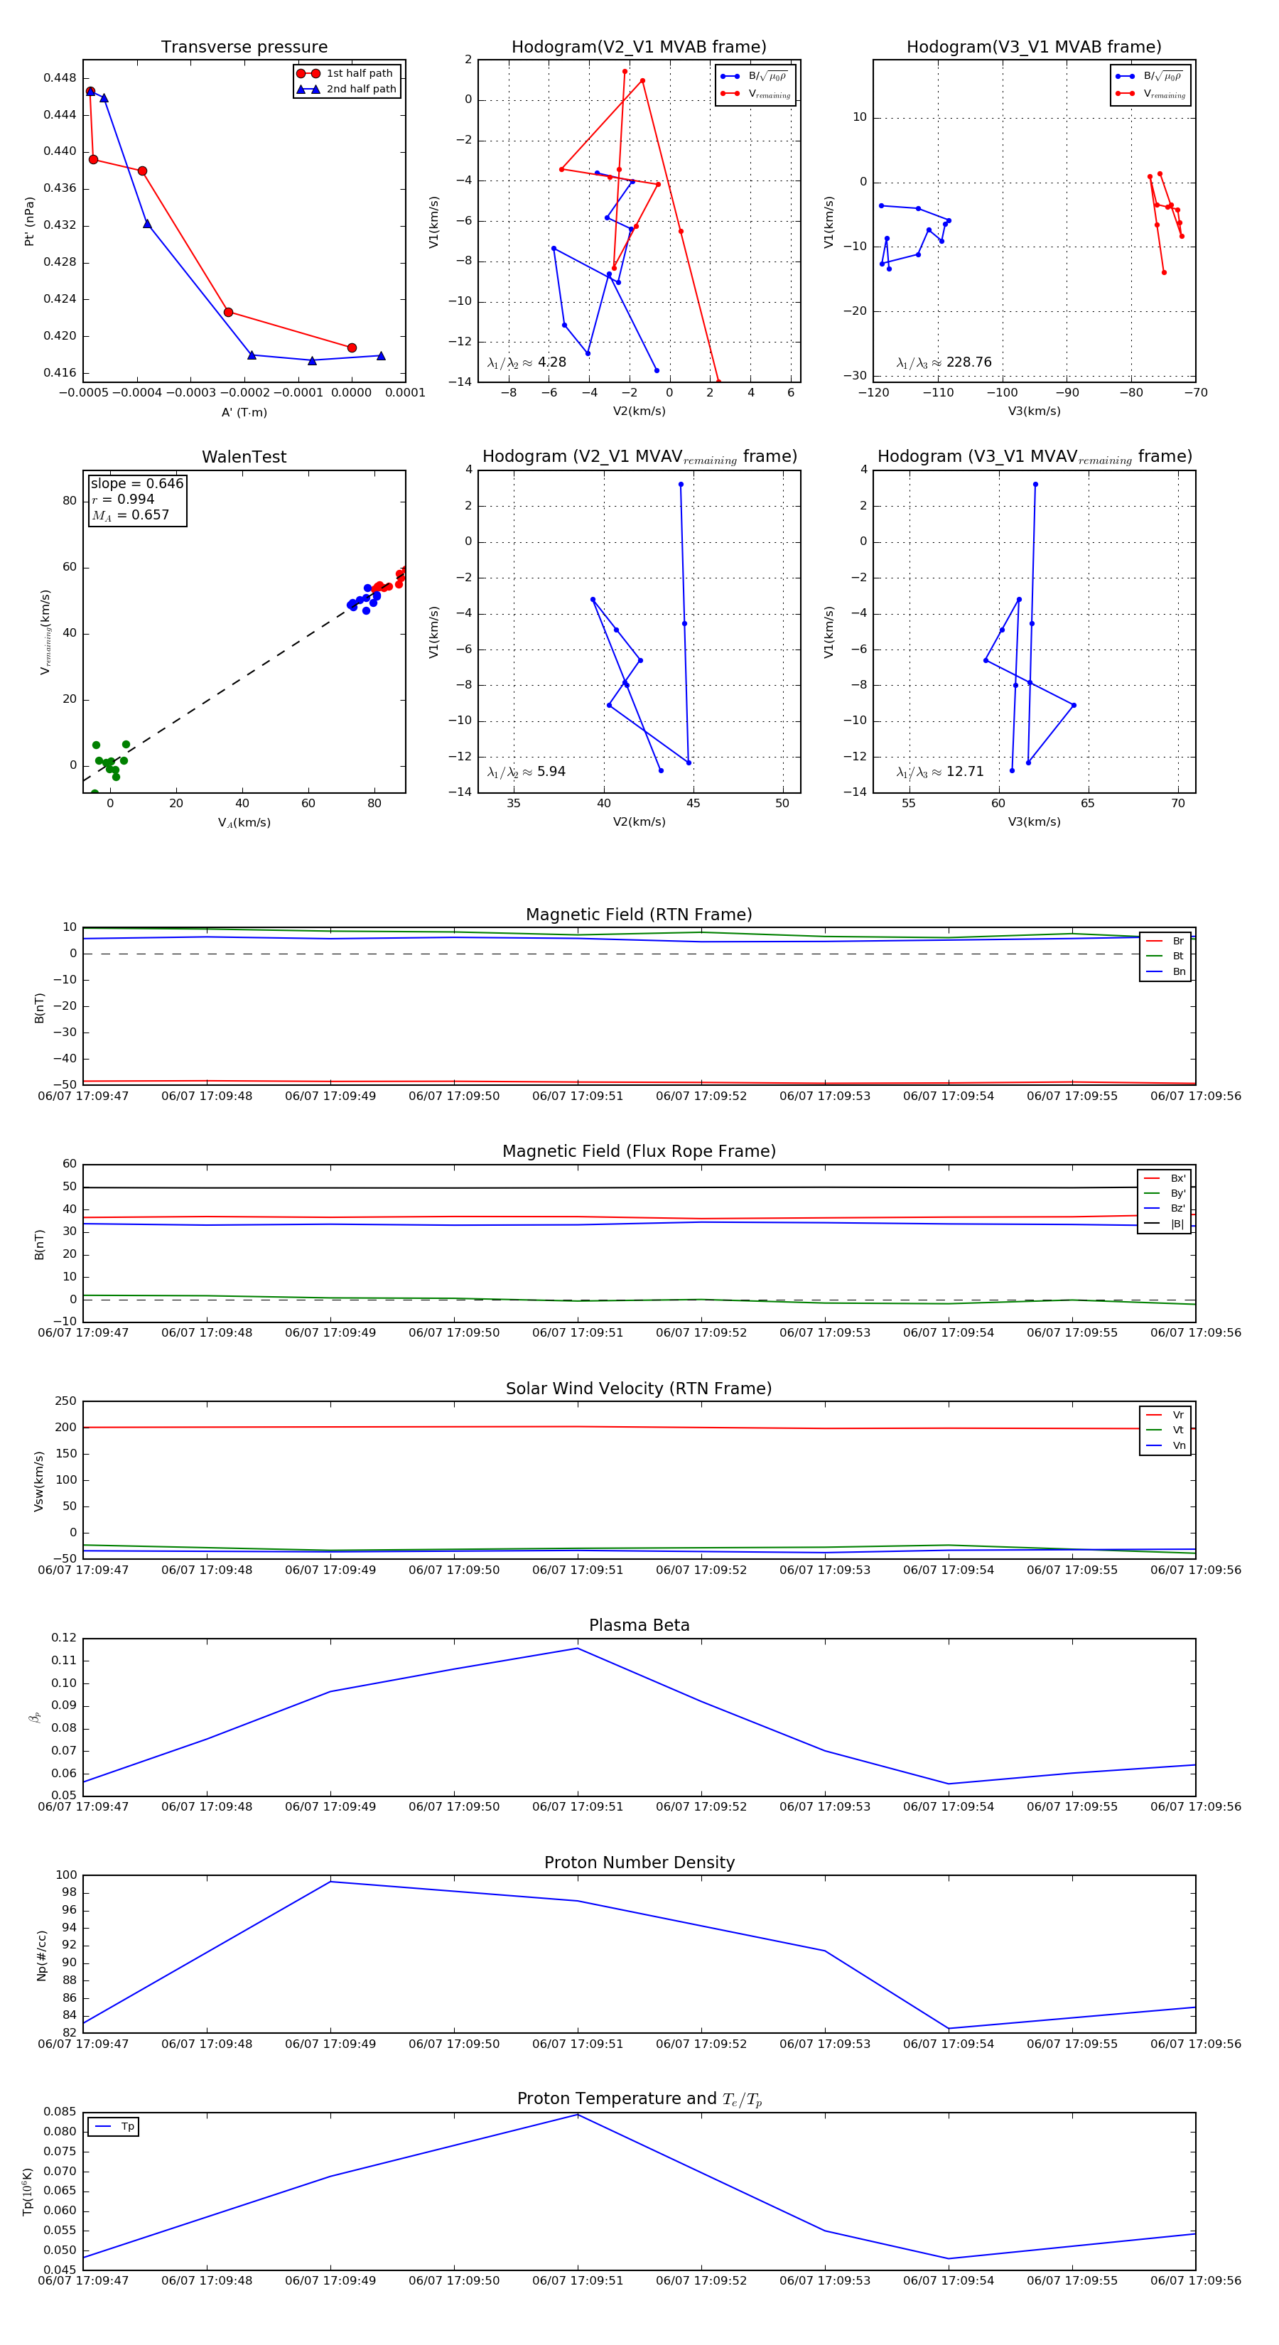The height and width of the screenshot is (2345, 1279).
Task: Click the 'Hodogram (V2_V1 MVAV remaining frame)' title
Action: [x=639, y=457]
